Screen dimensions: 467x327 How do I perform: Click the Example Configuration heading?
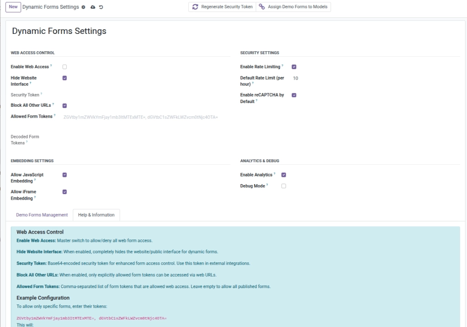[x=43, y=298]
